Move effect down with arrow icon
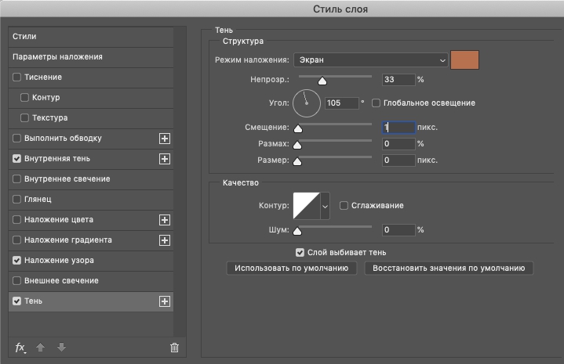The image size is (564, 364). coord(61,347)
